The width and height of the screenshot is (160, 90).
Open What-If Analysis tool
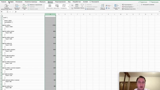point(116,7)
